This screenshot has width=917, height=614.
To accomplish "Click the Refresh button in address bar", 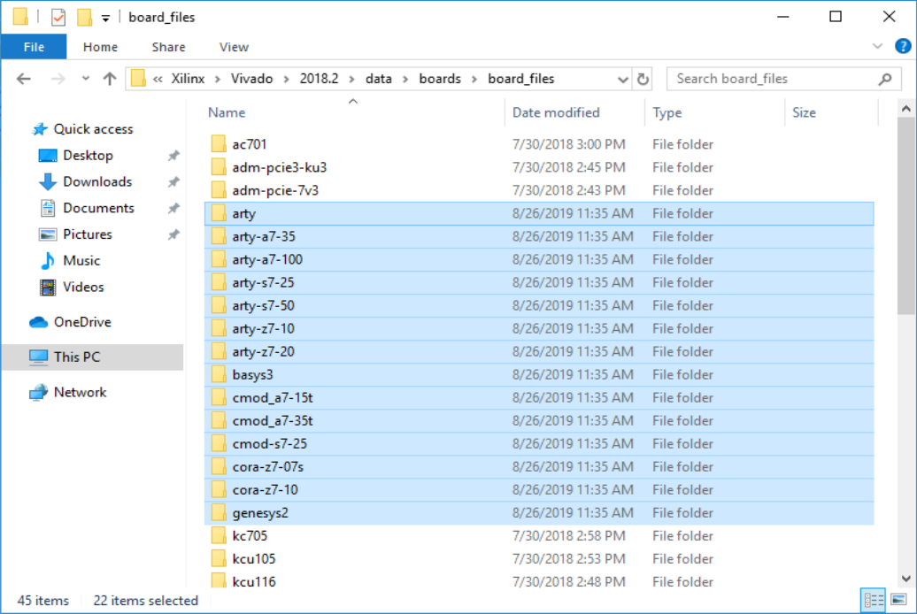I will coord(643,79).
